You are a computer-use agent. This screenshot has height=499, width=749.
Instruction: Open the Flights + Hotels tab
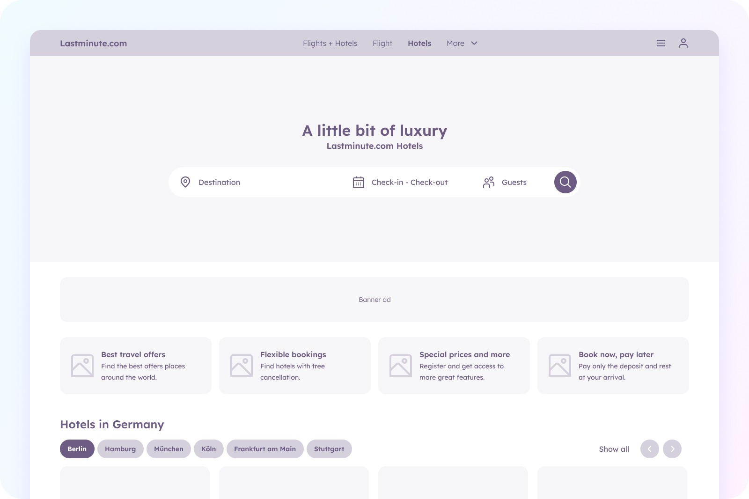[x=330, y=43]
